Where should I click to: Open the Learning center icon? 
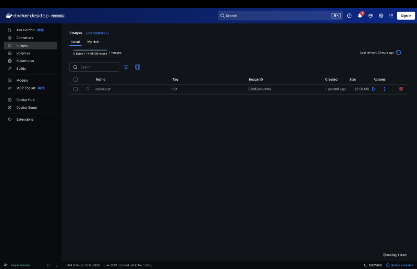[x=371, y=16]
